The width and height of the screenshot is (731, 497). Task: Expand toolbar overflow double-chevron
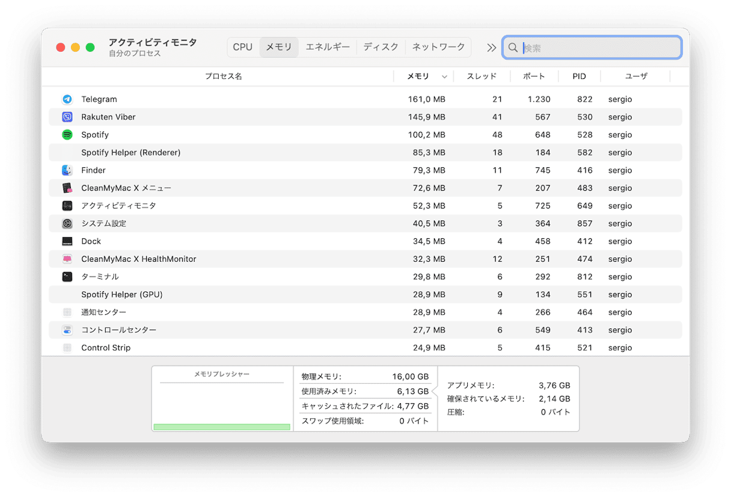(491, 48)
